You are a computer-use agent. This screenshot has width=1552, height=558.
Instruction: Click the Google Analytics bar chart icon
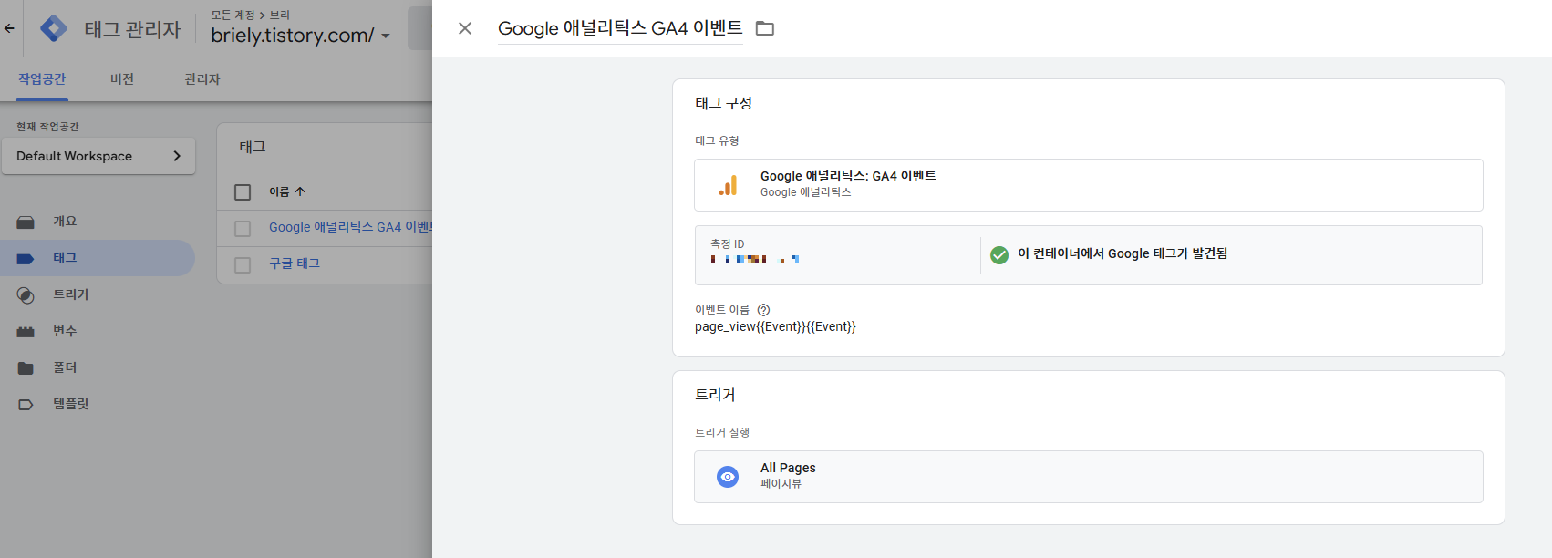pos(728,185)
